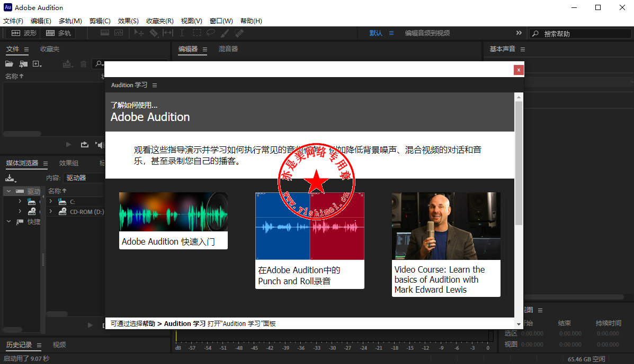Select the Slip tool in the toolbar
This screenshot has width=634, height=364.
pos(168,33)
